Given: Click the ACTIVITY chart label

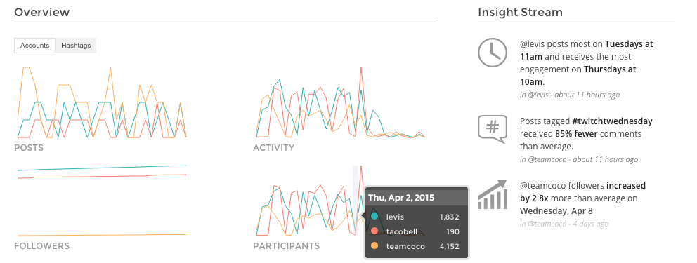Looking at the screenshot, I should (x=274, y=148).
